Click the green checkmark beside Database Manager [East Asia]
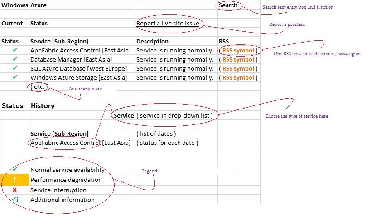The height and width of the screenshot is (219, 367). click(x=15, y=59)
